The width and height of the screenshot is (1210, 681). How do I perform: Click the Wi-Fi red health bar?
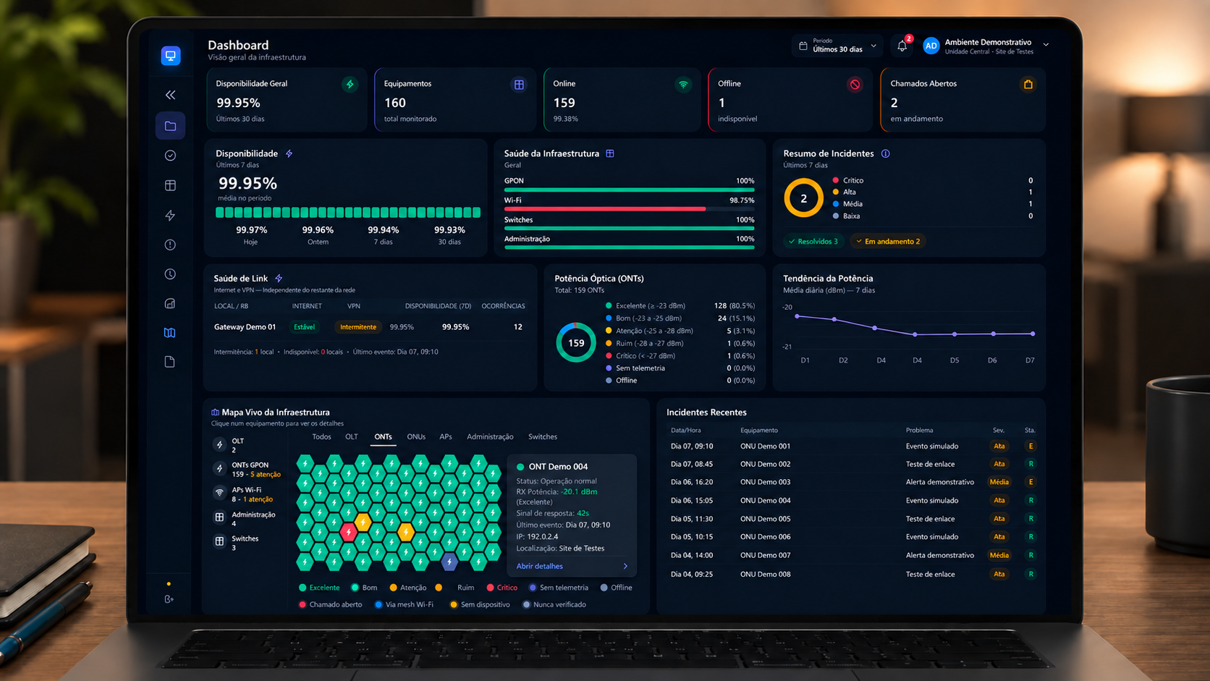click(629, 209)
